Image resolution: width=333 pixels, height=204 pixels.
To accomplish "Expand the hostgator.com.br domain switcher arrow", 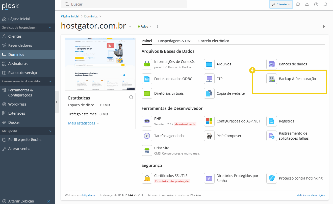I will coord(130,27).
